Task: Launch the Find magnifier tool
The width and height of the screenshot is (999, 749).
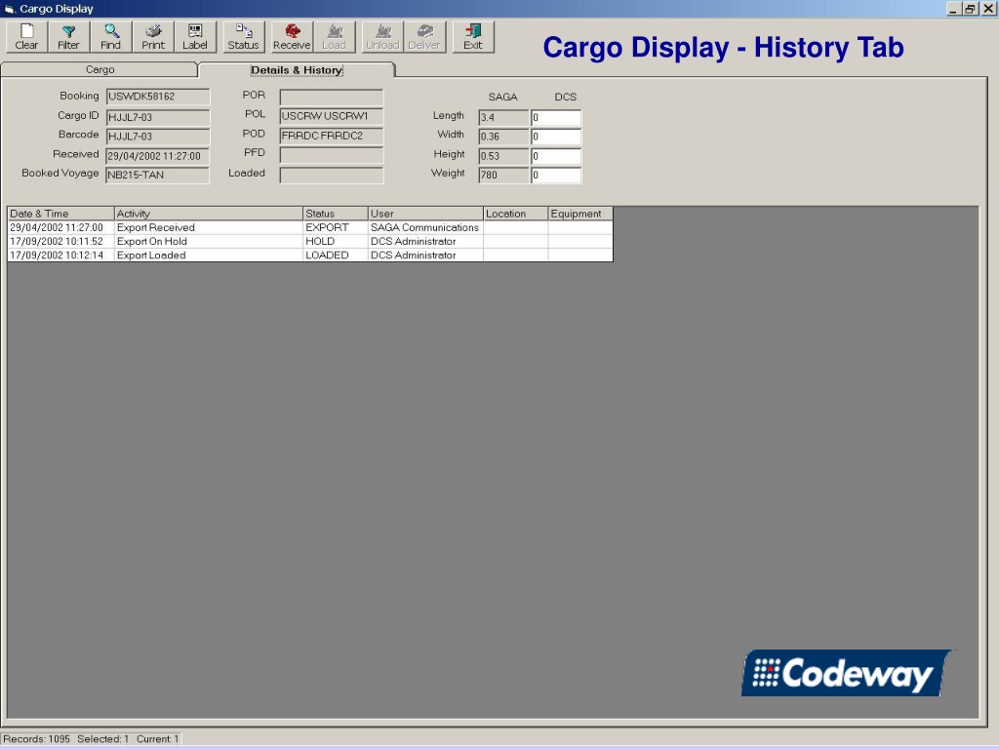Action: pyautogui.click(x=111, y=37)
